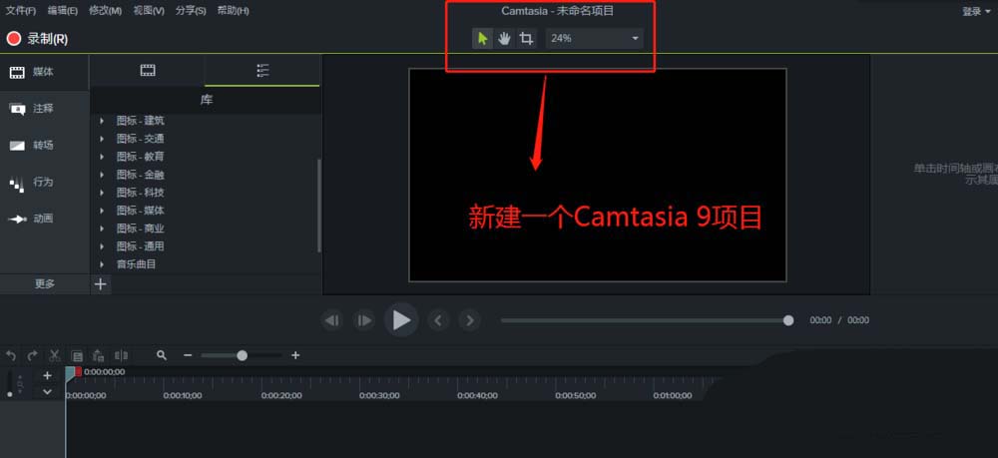The image size is (998, 458).
Task: Open the 视图(V) menu
Action: coord(149,11)
